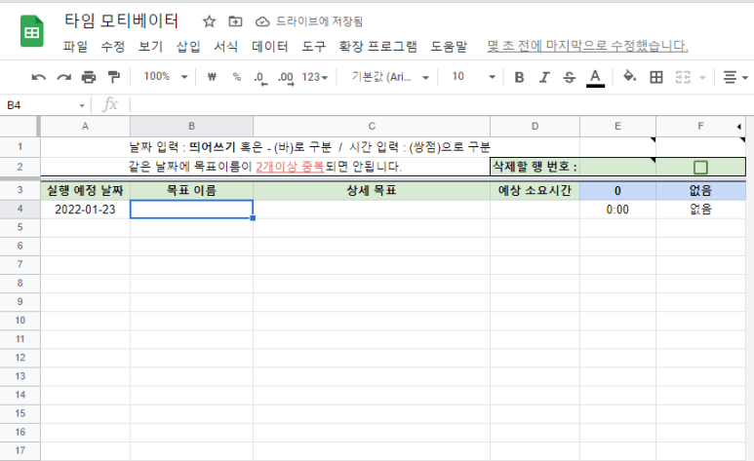Screen dimensions: 754x461
Task: Click the merge cells icon
Action: coord(683,77)
